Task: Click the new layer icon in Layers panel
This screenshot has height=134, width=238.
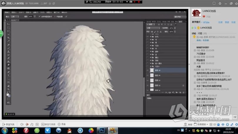Action: click(180, 92)
